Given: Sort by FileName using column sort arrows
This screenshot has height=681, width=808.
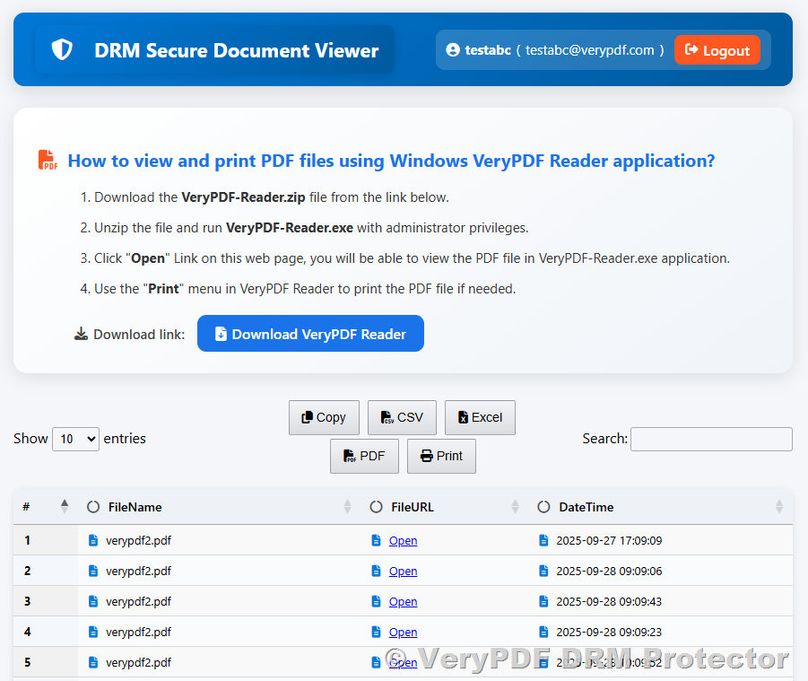Looking at the screenshot, I should coord(348,507).
